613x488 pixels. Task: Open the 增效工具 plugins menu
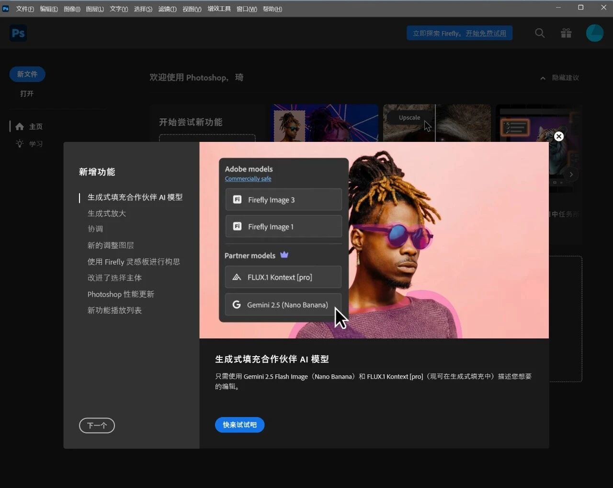click(x=219, y=9)
